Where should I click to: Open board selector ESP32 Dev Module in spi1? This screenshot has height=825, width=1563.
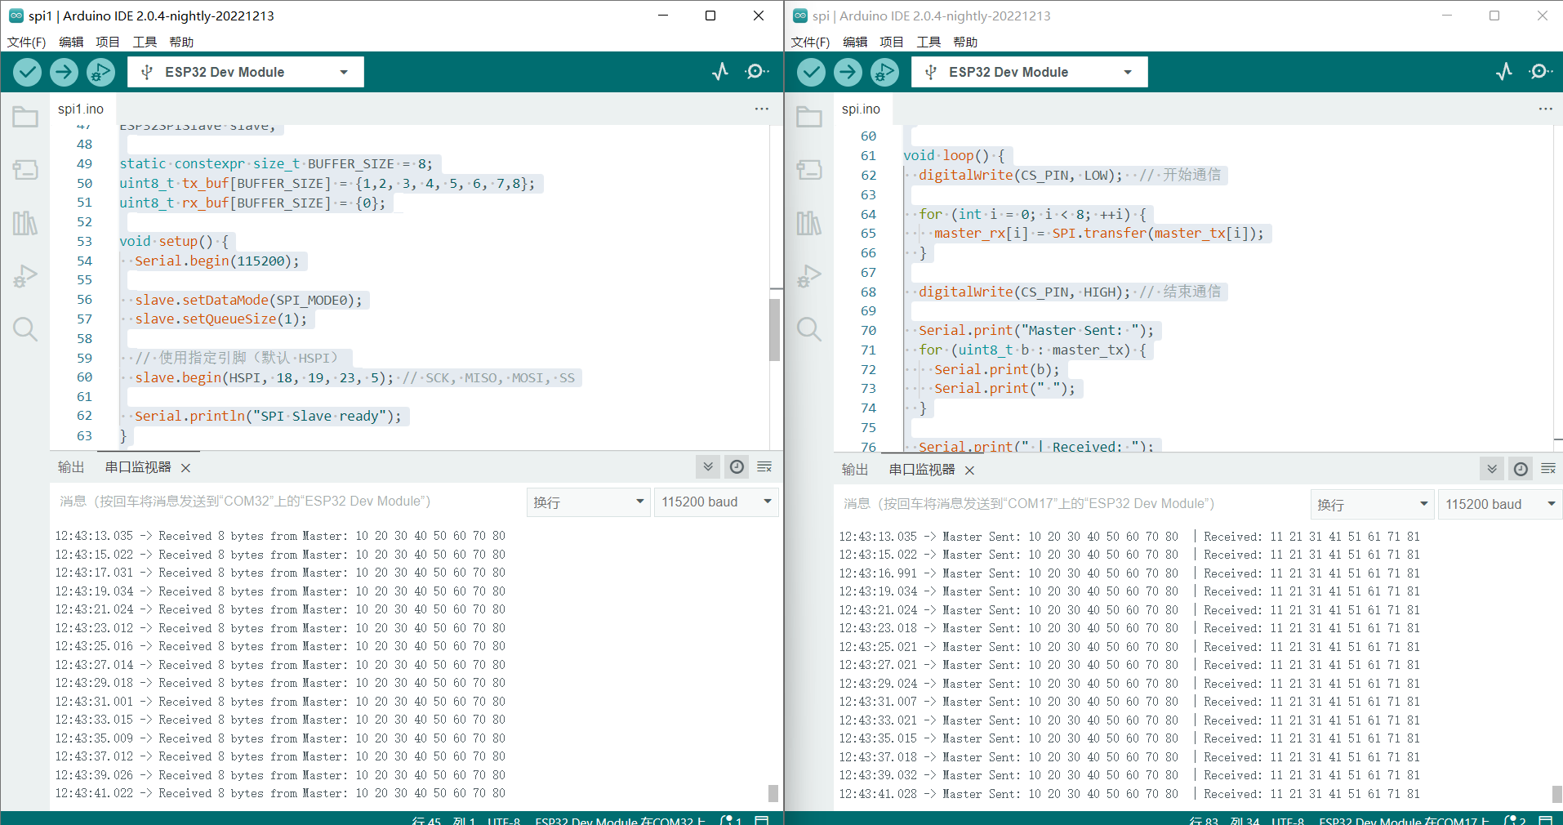point(246,72)
